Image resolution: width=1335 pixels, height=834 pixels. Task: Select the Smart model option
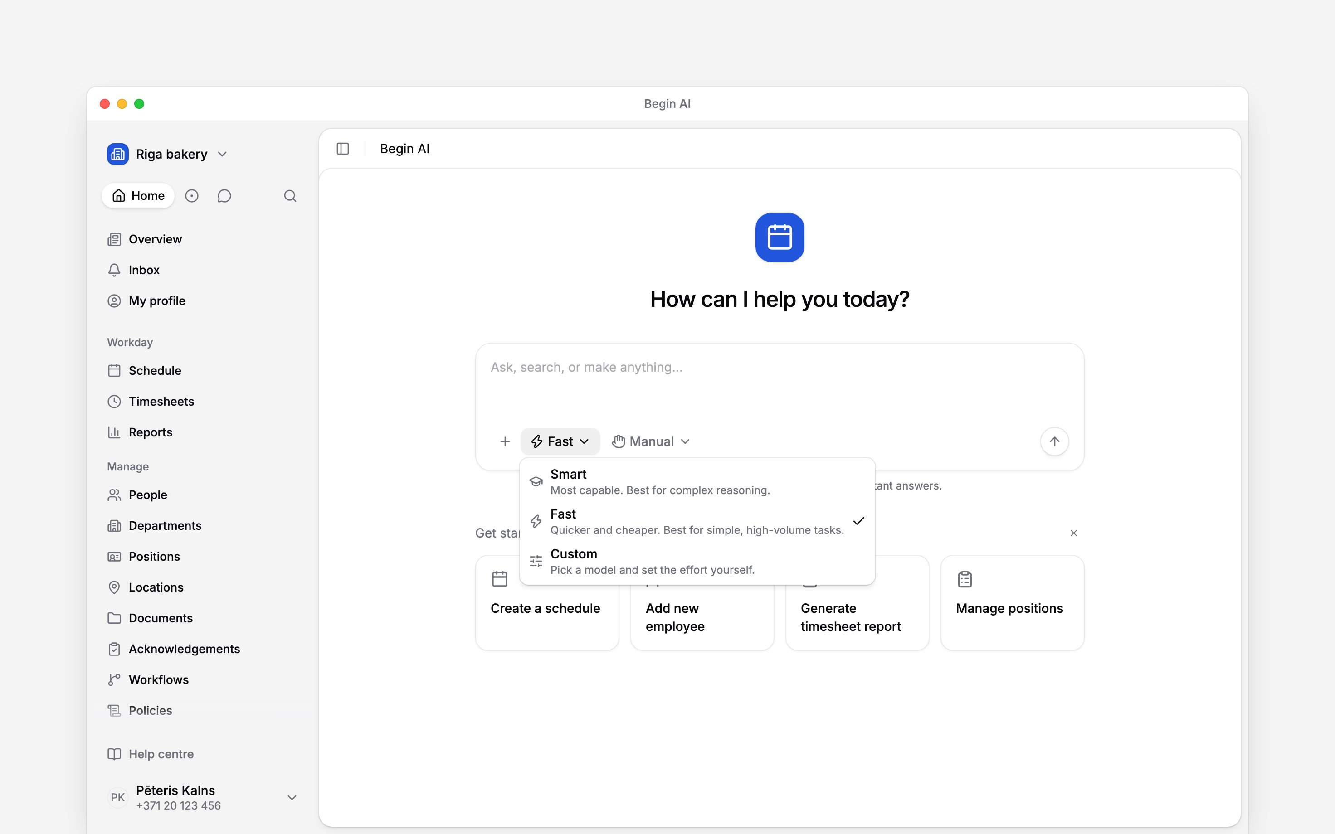[x=697, y=481]
